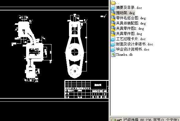
Task: Click the DWG icon of 夹具零件图.dwg
Action: click(113, 34)
